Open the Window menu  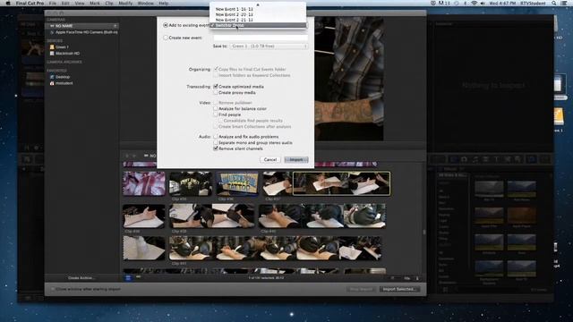pos(145,4)
